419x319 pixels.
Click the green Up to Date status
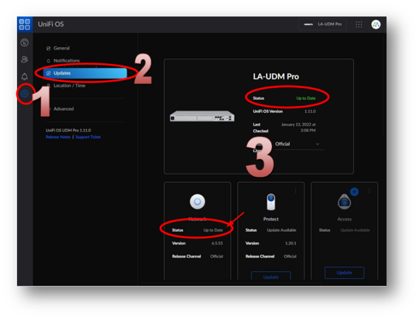coord(306,98)
